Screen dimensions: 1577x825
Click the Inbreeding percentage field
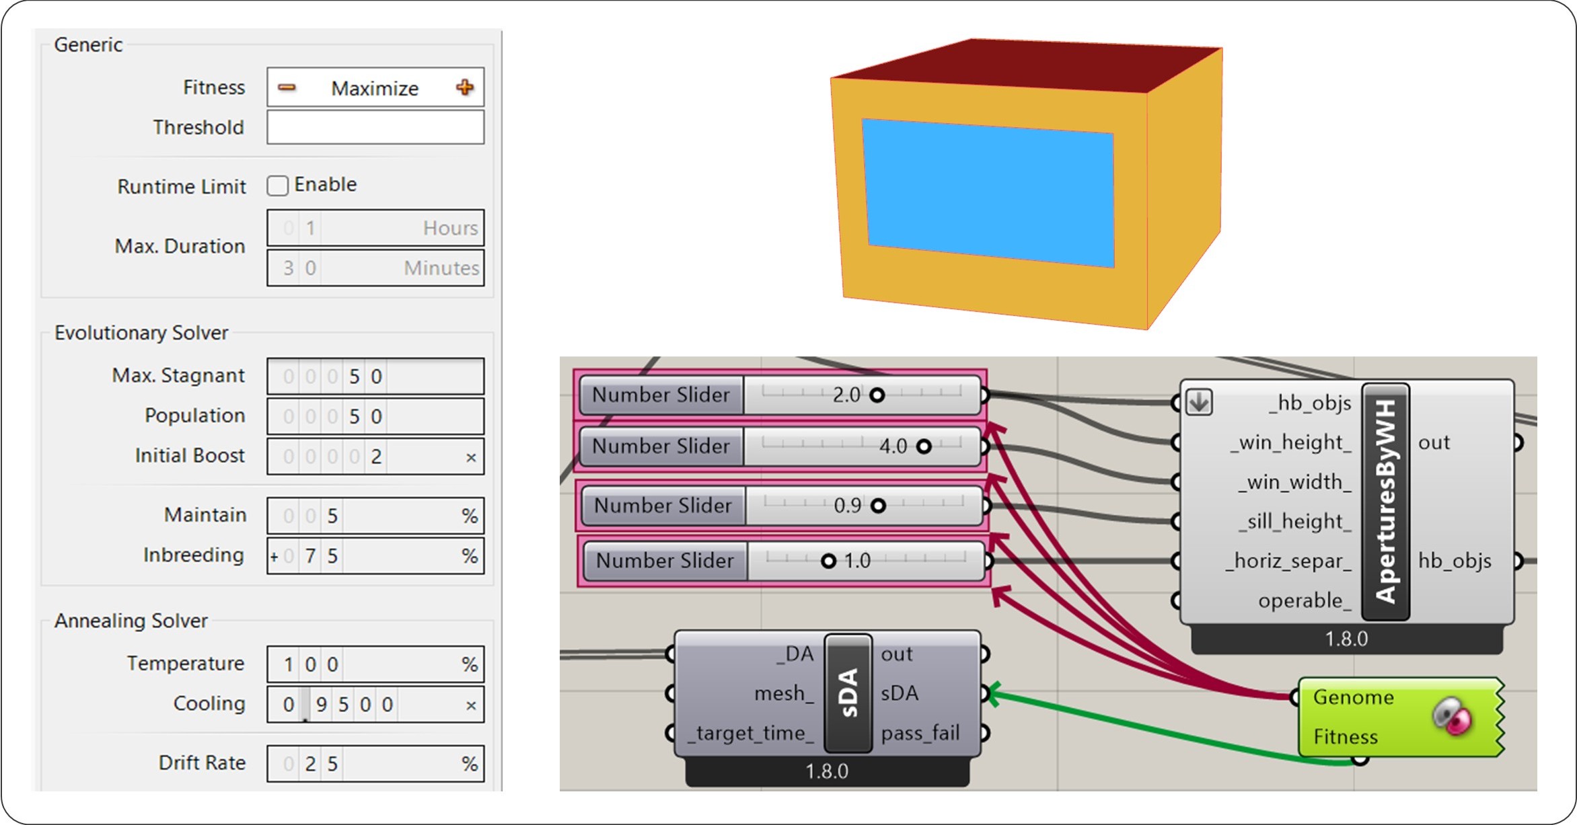[x=375, y=556]
